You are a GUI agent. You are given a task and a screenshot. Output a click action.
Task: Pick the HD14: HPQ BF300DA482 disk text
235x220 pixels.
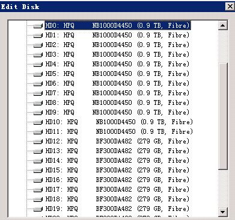click(117, 160)
